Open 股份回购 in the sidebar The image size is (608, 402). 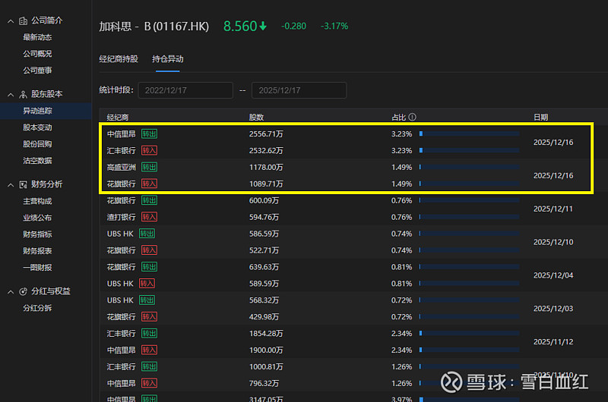pos(37,143)
